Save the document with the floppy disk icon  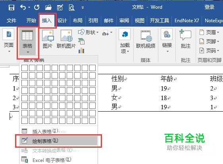(x=12, y=8)
